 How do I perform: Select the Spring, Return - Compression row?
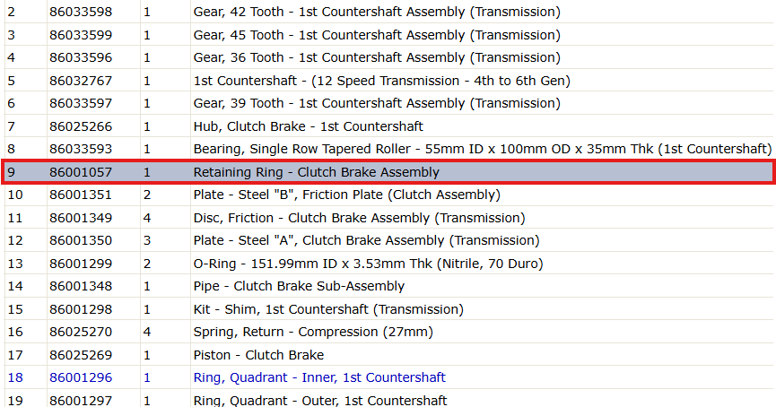[x=388, y=332]
